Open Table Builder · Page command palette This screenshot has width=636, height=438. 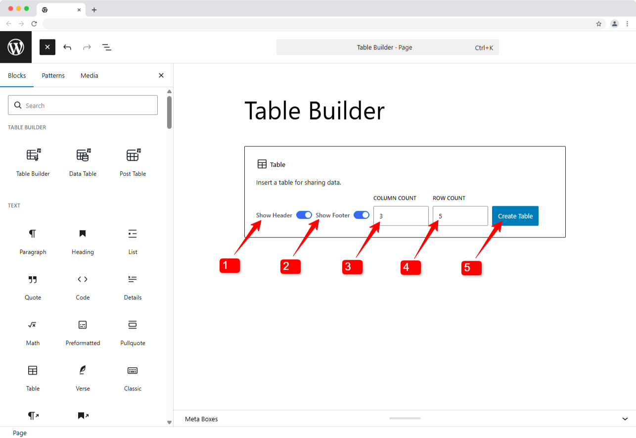tap(387, 48)
